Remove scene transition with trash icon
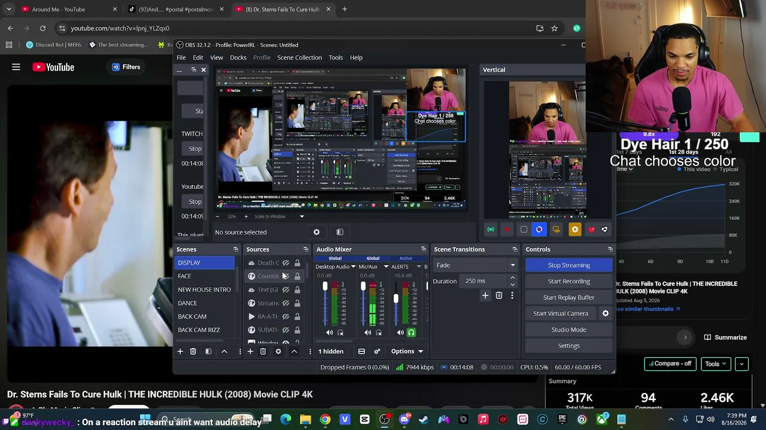Image resolution: width=766 pixels, height=430 pixels. click(498, 295)
